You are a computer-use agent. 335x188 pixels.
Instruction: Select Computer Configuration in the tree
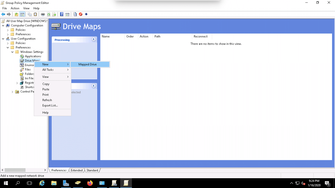coord(27,25)
